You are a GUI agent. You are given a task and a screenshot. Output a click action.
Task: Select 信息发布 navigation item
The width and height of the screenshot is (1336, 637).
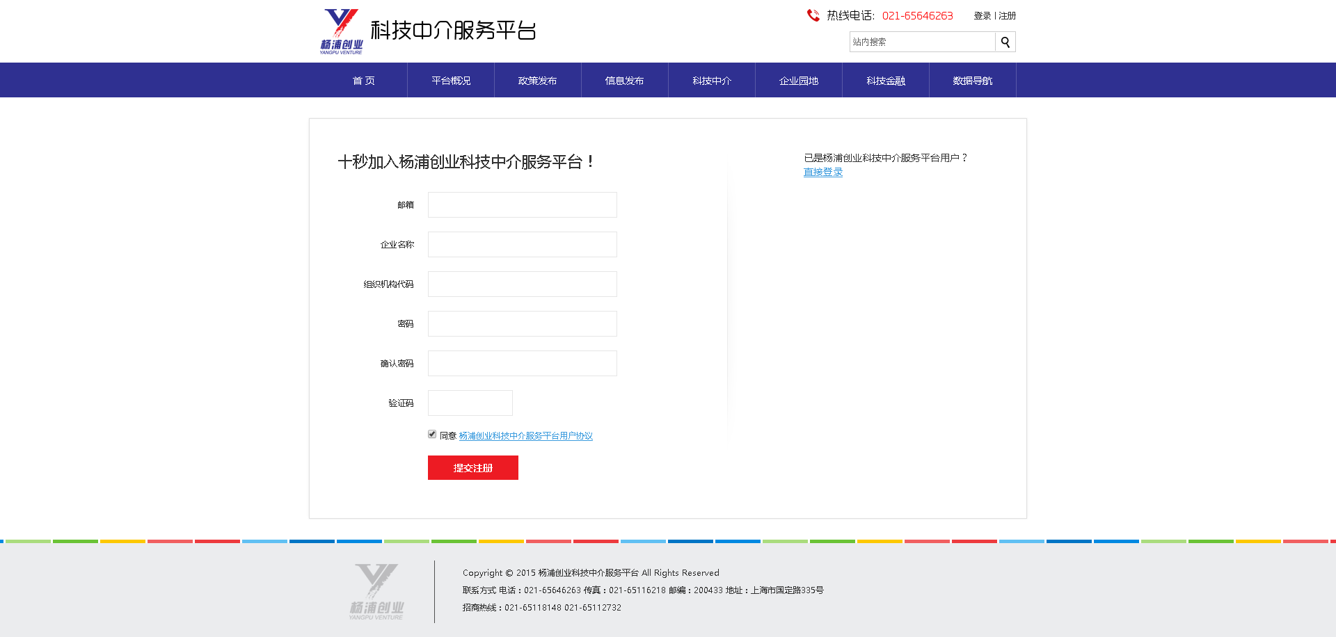click(624, 81)
